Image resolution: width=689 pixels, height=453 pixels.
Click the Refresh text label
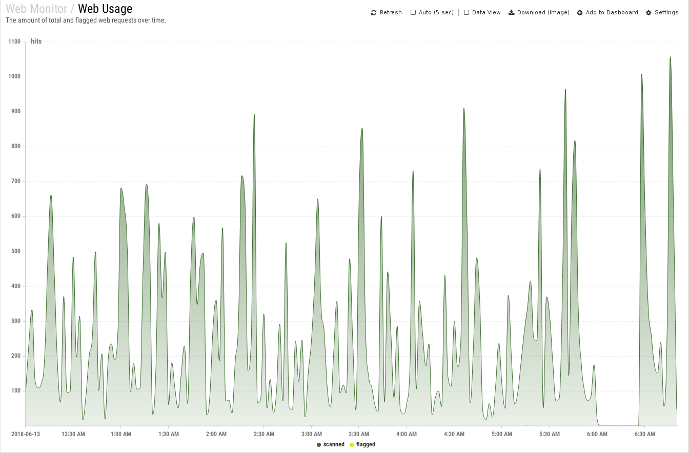(391, 12)
